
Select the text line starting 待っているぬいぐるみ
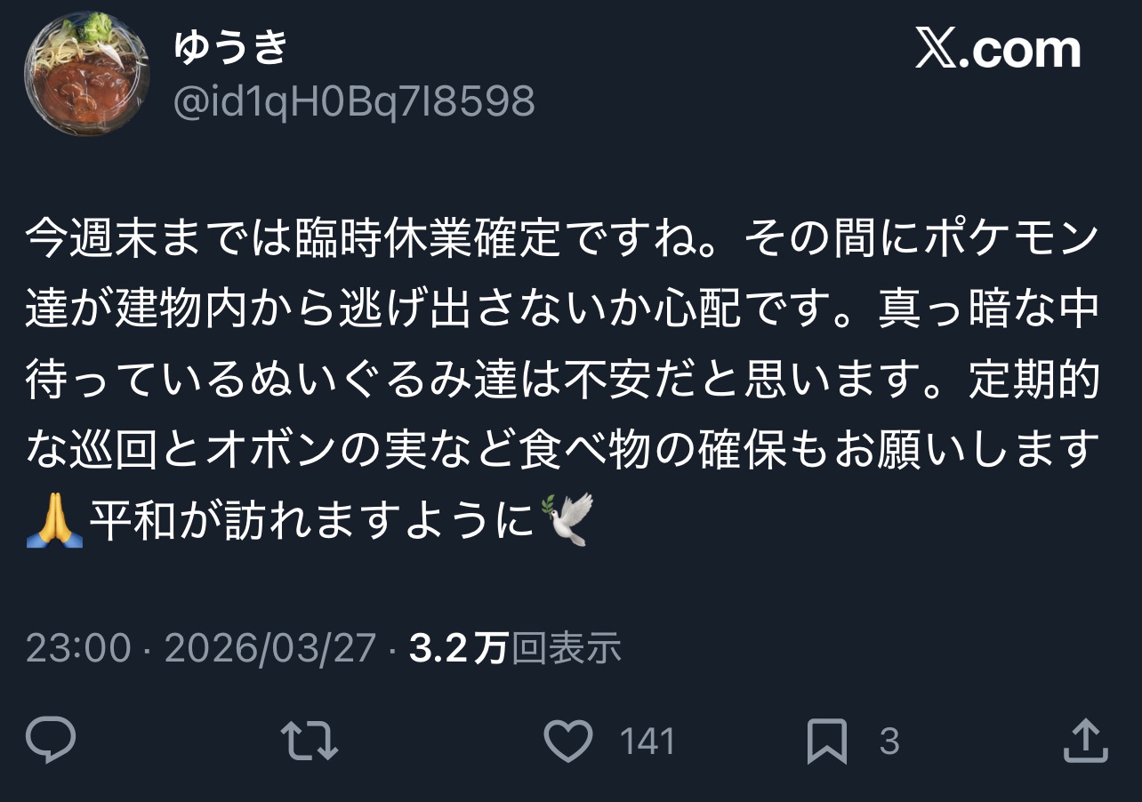tap(563, 381)
